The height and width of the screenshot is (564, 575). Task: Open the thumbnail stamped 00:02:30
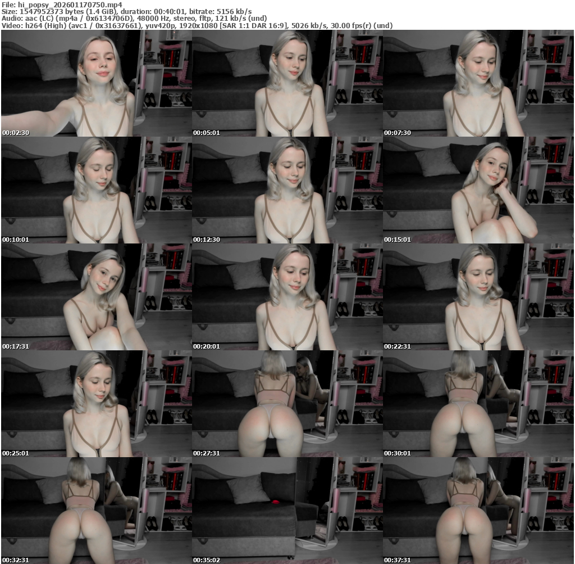tap(97, 83)
